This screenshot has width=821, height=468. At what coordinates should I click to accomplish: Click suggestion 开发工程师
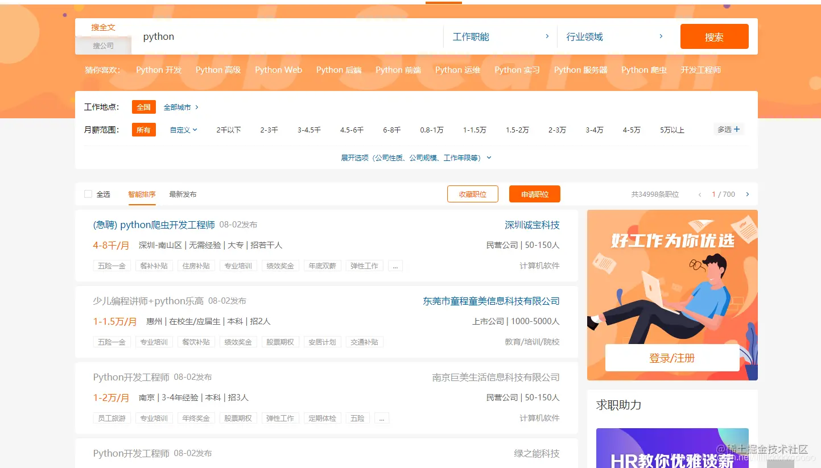(x=701, y=70)
